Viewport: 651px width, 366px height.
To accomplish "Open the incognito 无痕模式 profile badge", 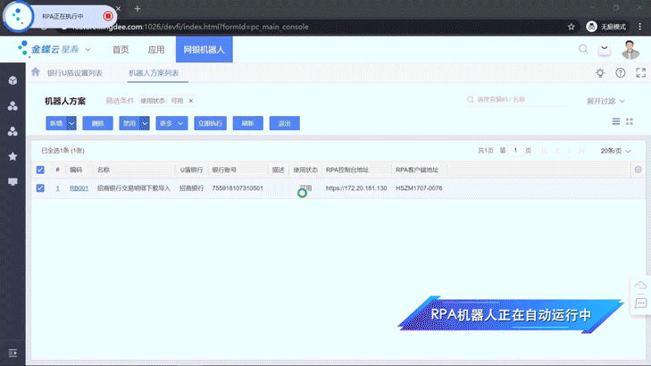I will pos(606,27).
